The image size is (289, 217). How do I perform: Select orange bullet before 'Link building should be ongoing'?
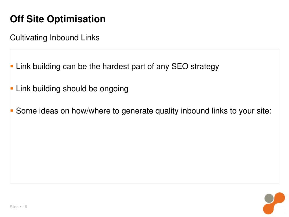coord(12,88)
